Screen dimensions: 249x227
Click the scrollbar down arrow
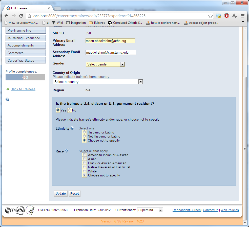[245, 223]
